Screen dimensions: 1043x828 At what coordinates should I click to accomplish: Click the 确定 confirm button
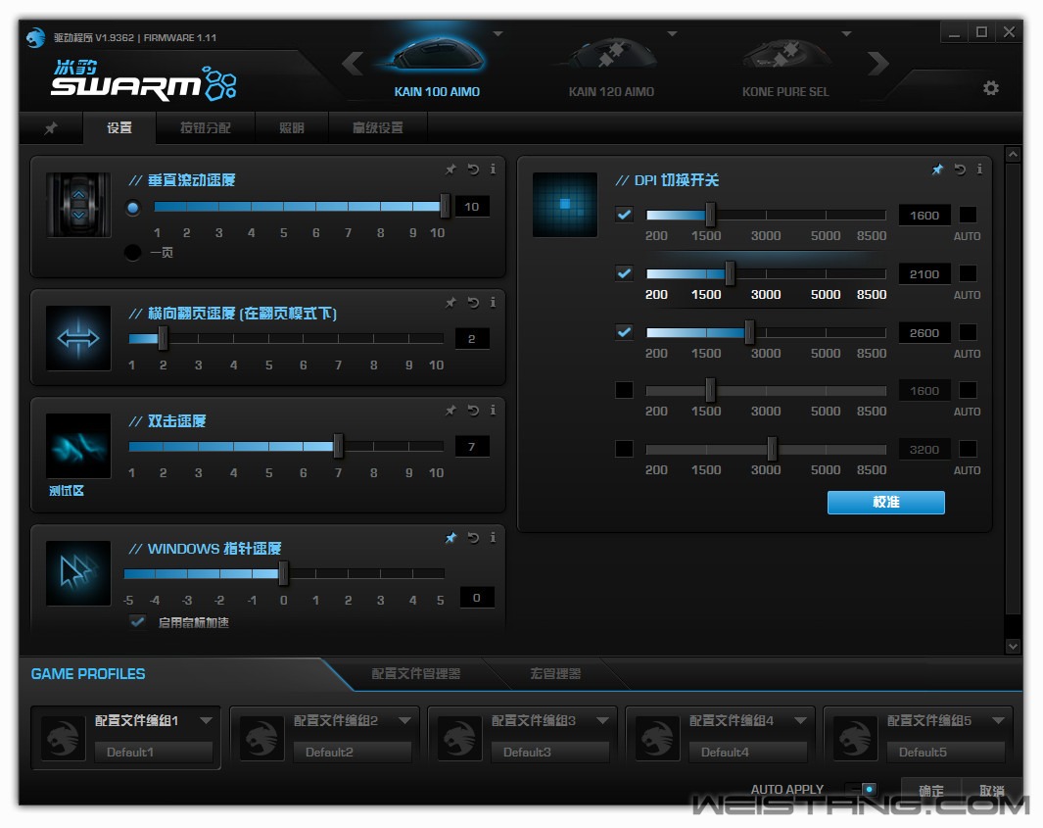(x=931, y=790)
